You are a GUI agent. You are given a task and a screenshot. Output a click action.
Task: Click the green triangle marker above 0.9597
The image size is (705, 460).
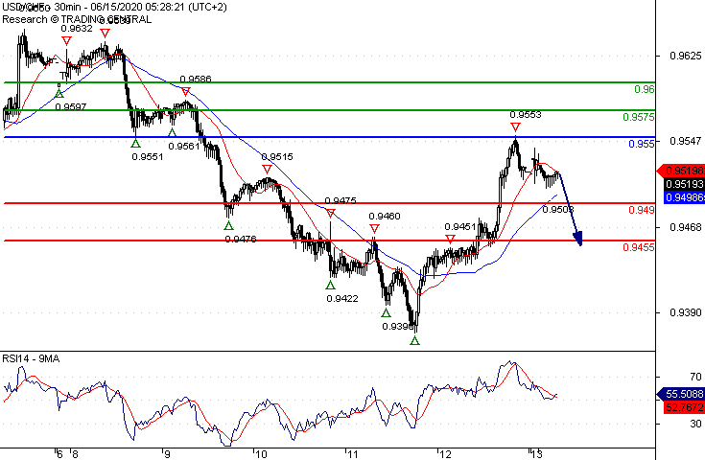click(59, 94)
